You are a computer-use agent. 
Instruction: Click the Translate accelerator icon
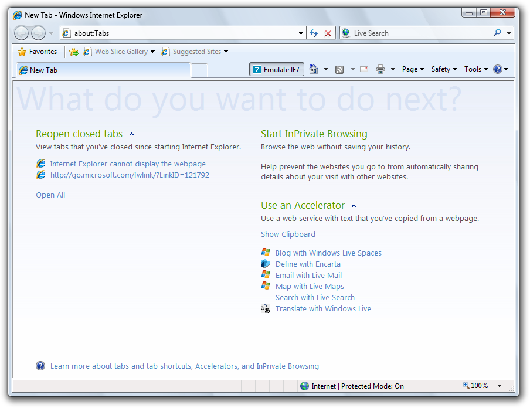[x=266, y=308]
